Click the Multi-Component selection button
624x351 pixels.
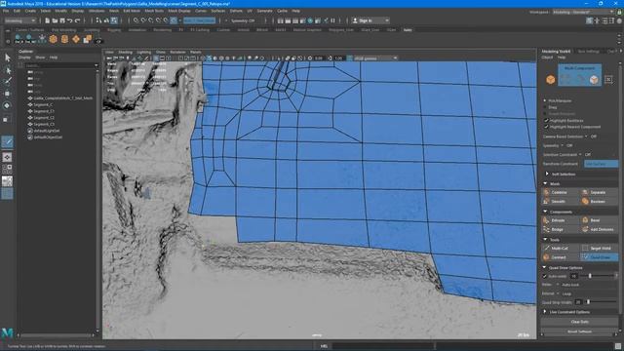pyautogui.click(x=579, y=75)
